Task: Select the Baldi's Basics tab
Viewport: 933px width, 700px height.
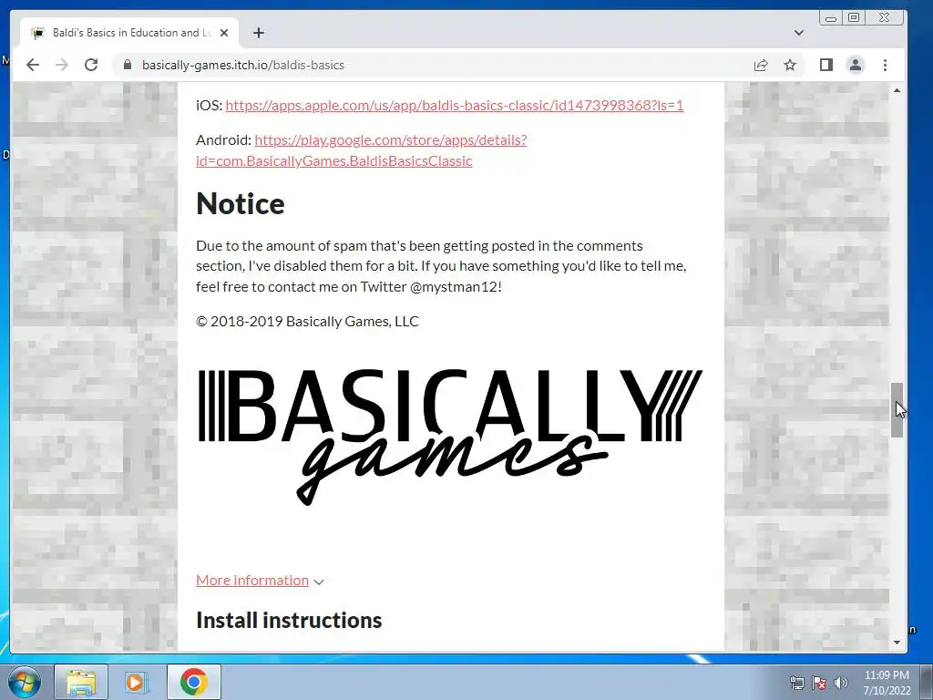Action: 129,33
